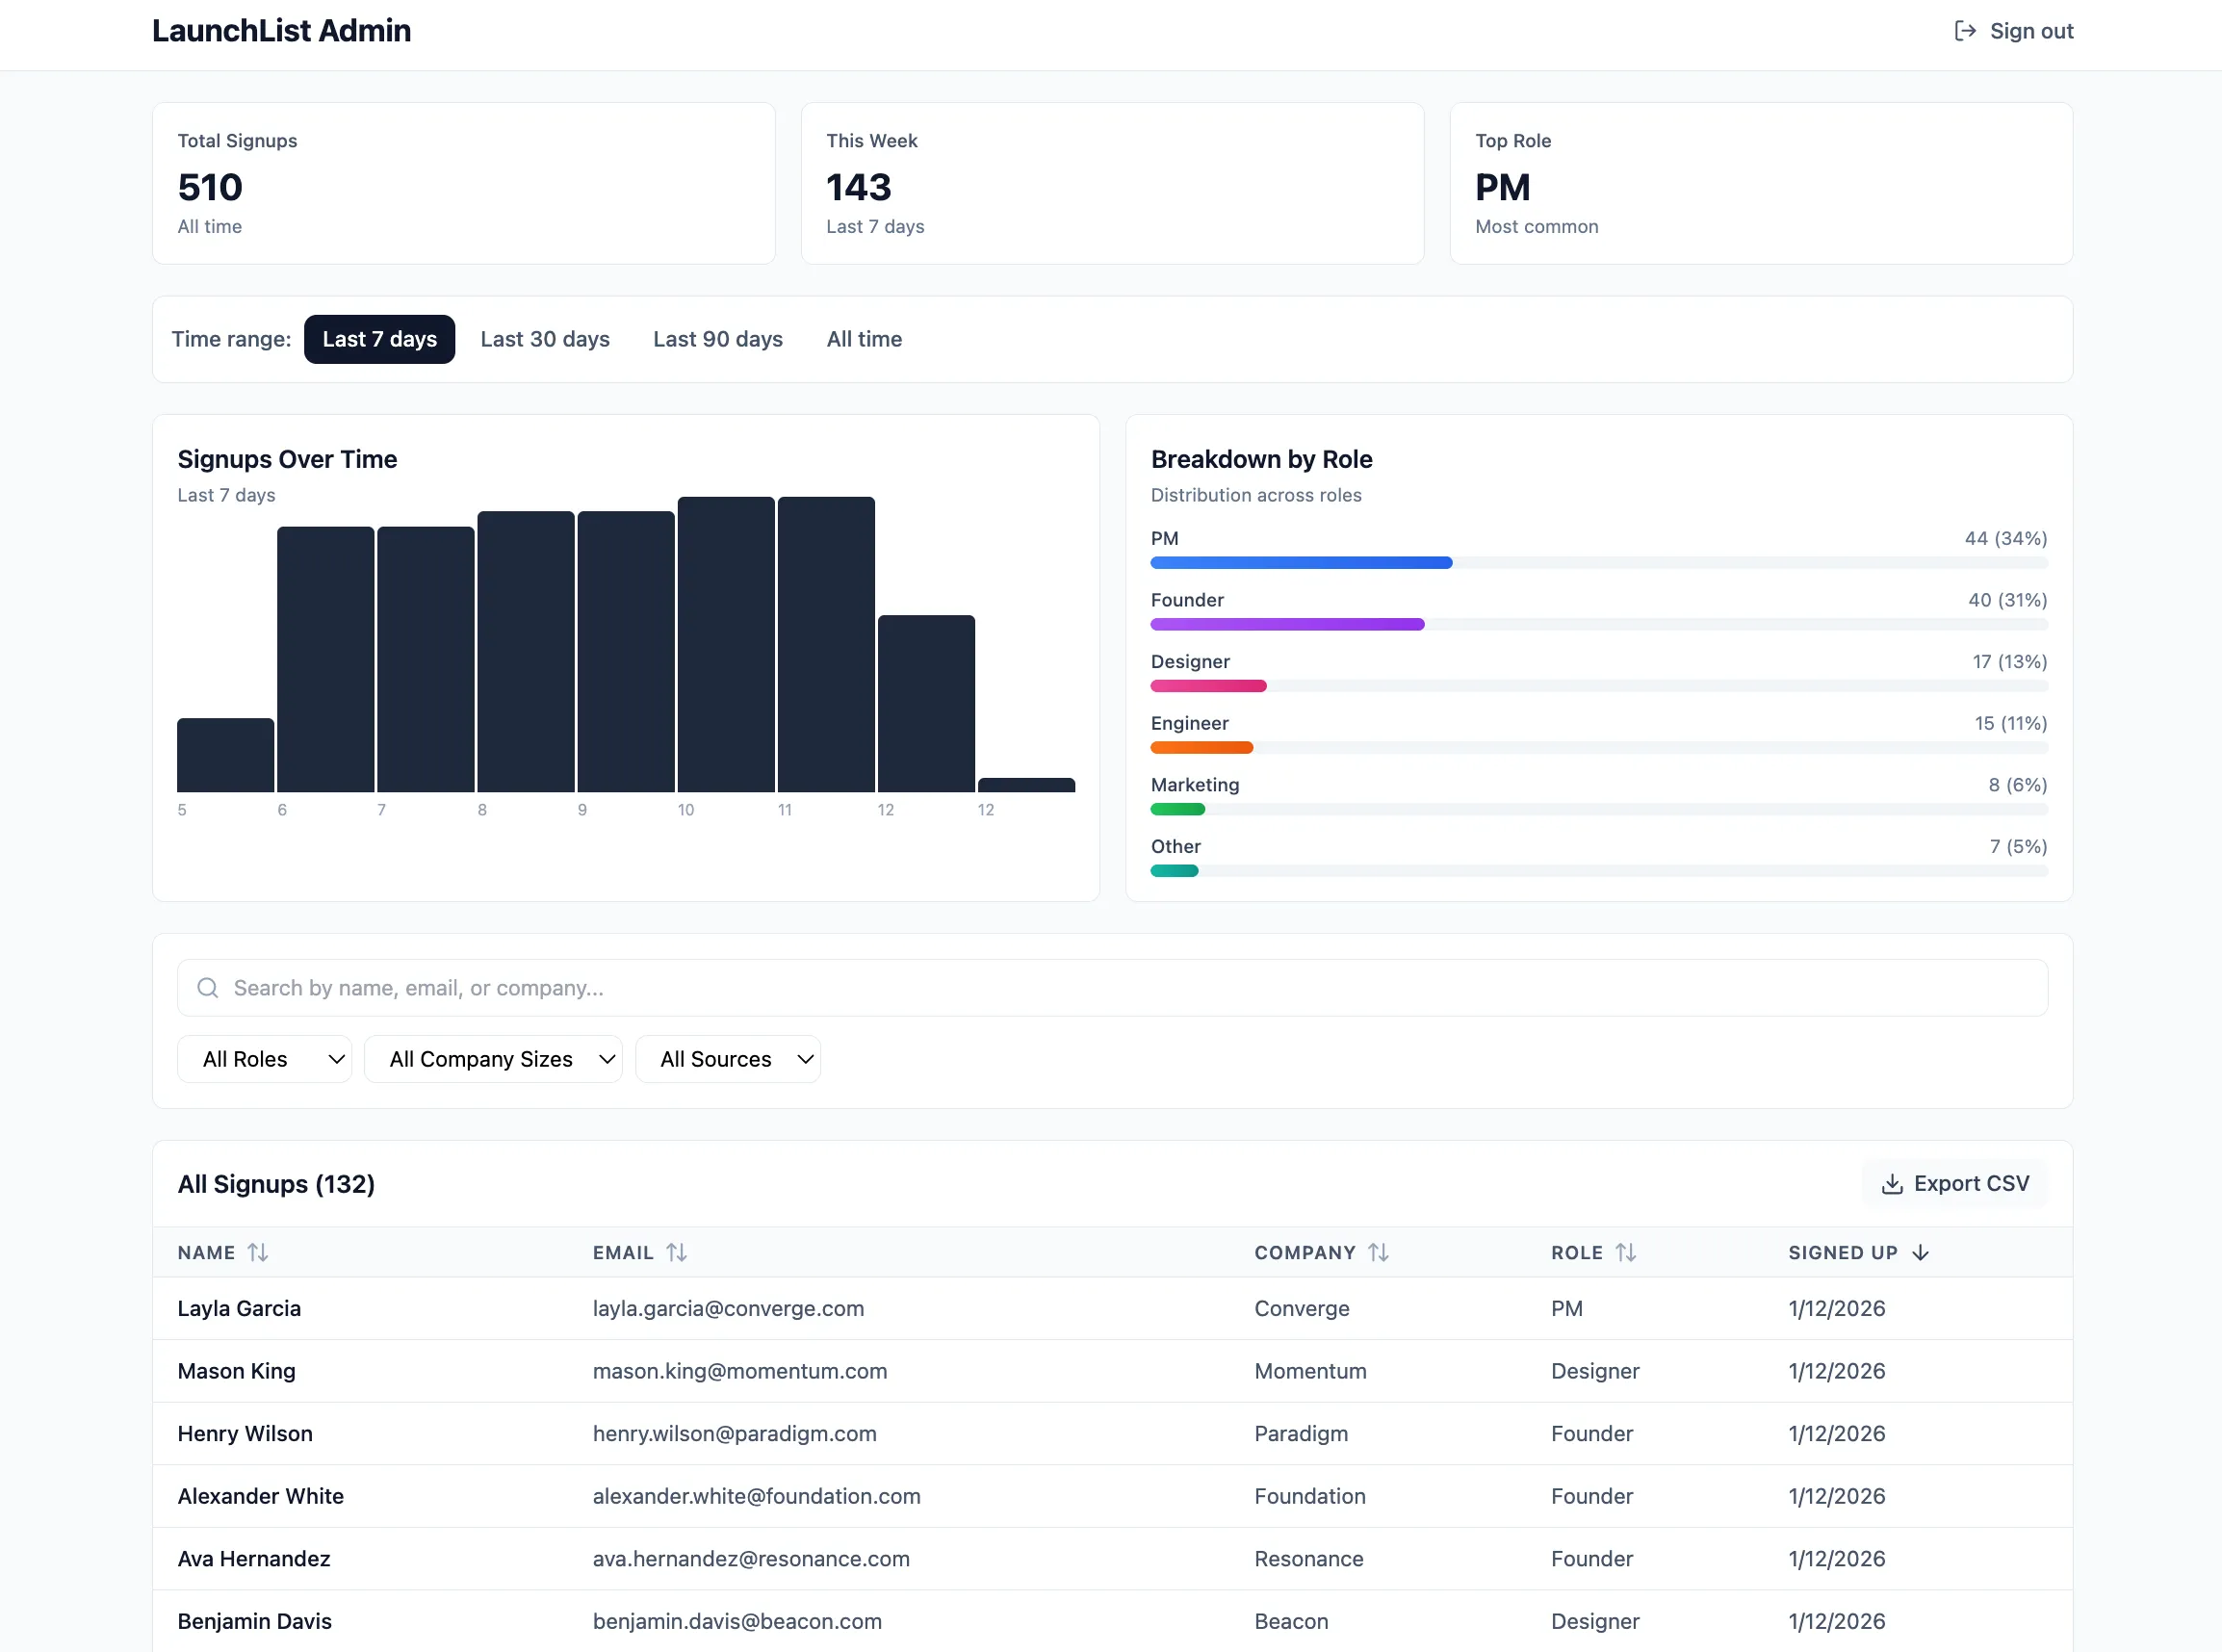Open the All Company Sizes dropdown
The height and width of the screenshot is (1652, 2222).
493,1058
